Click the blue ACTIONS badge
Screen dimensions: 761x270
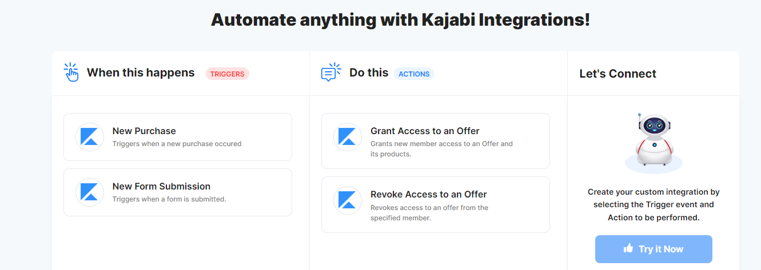[x=414, y=74]
